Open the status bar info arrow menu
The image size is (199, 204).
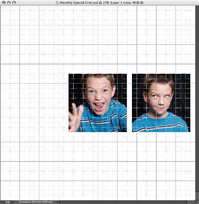(x=58, y=202)
